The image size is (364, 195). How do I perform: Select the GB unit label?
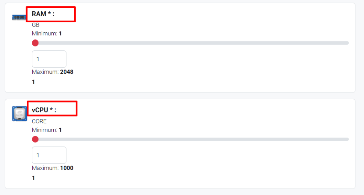36,25
